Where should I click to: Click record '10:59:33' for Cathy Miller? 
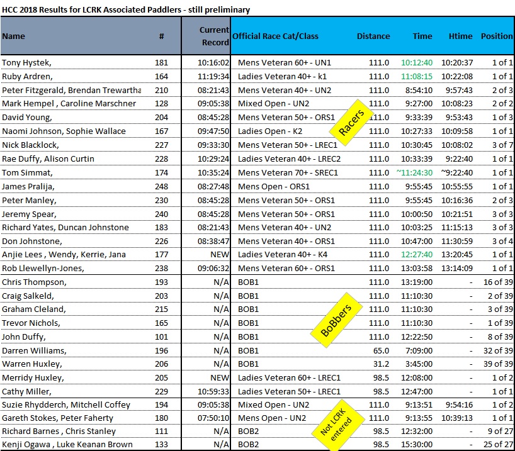click(213, 391)
